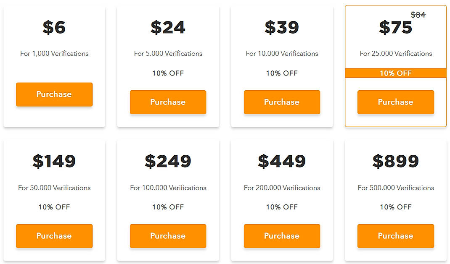This screenshot has height=264, width=450.
Task: Purchase the $39 plan for 10,000 verifications
Action: pos(282,102)
